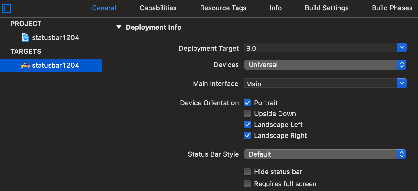Click the Device Orientation label

209,103
